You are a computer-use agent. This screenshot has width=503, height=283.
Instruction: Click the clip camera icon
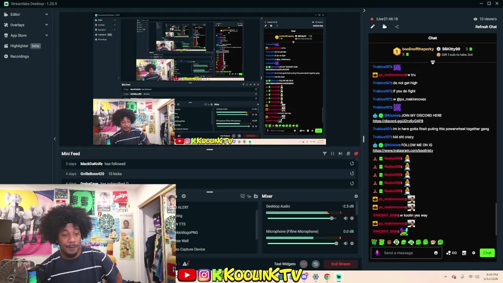coord(384,27)
